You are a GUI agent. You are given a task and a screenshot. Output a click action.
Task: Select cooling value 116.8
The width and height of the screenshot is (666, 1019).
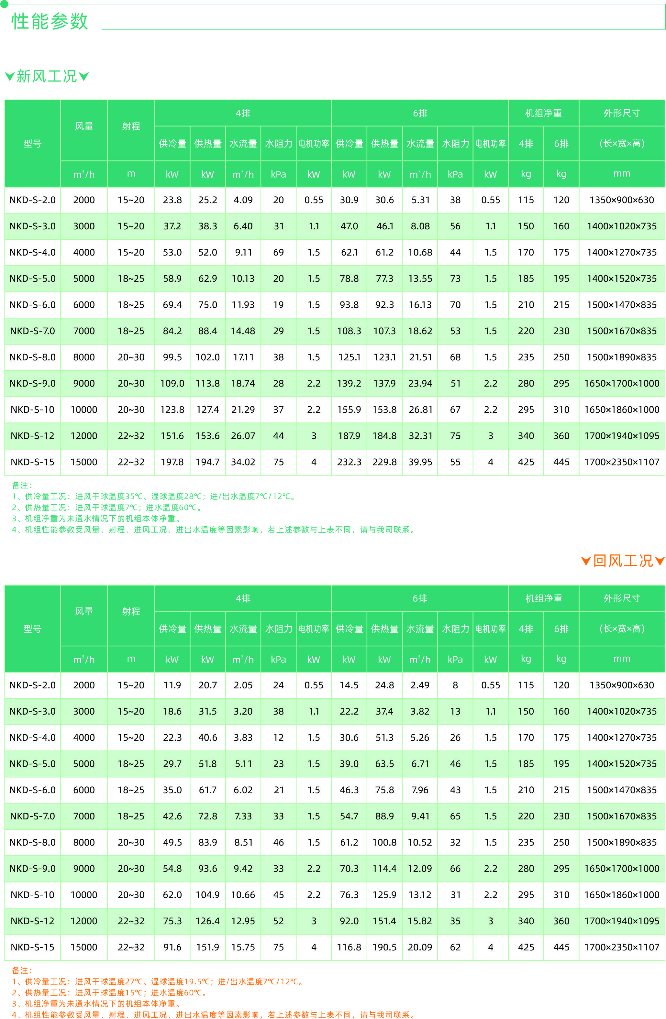pos(349,947)
